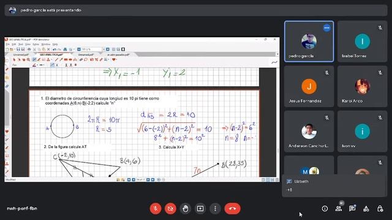Click save icon in toolbar
Image resolution: width=392 pixels, height=220 pixels.
pos(18,50)
